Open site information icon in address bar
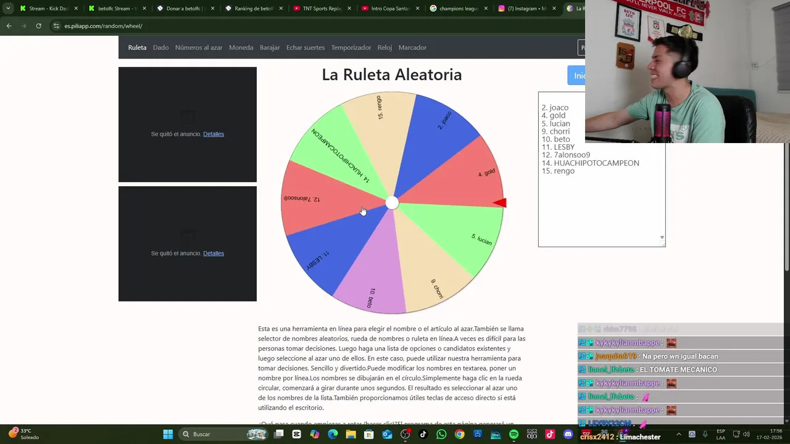The height and width of the screenshot is (444, 790). coord(56,26)
